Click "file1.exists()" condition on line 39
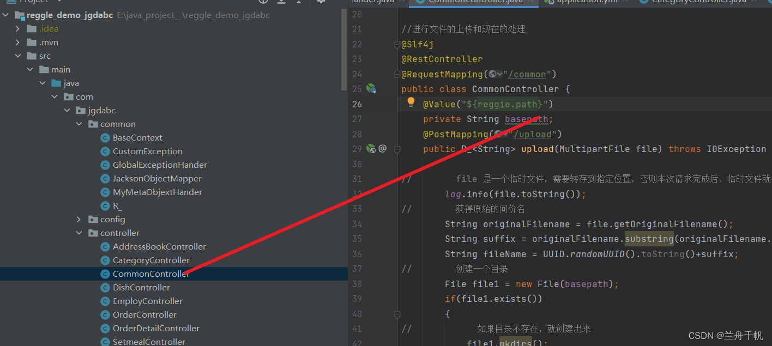This screenshot has width=772, height=346. point(499,299)
